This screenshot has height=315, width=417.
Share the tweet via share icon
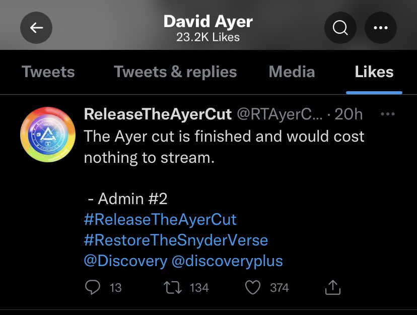click(x=333, y=287)
